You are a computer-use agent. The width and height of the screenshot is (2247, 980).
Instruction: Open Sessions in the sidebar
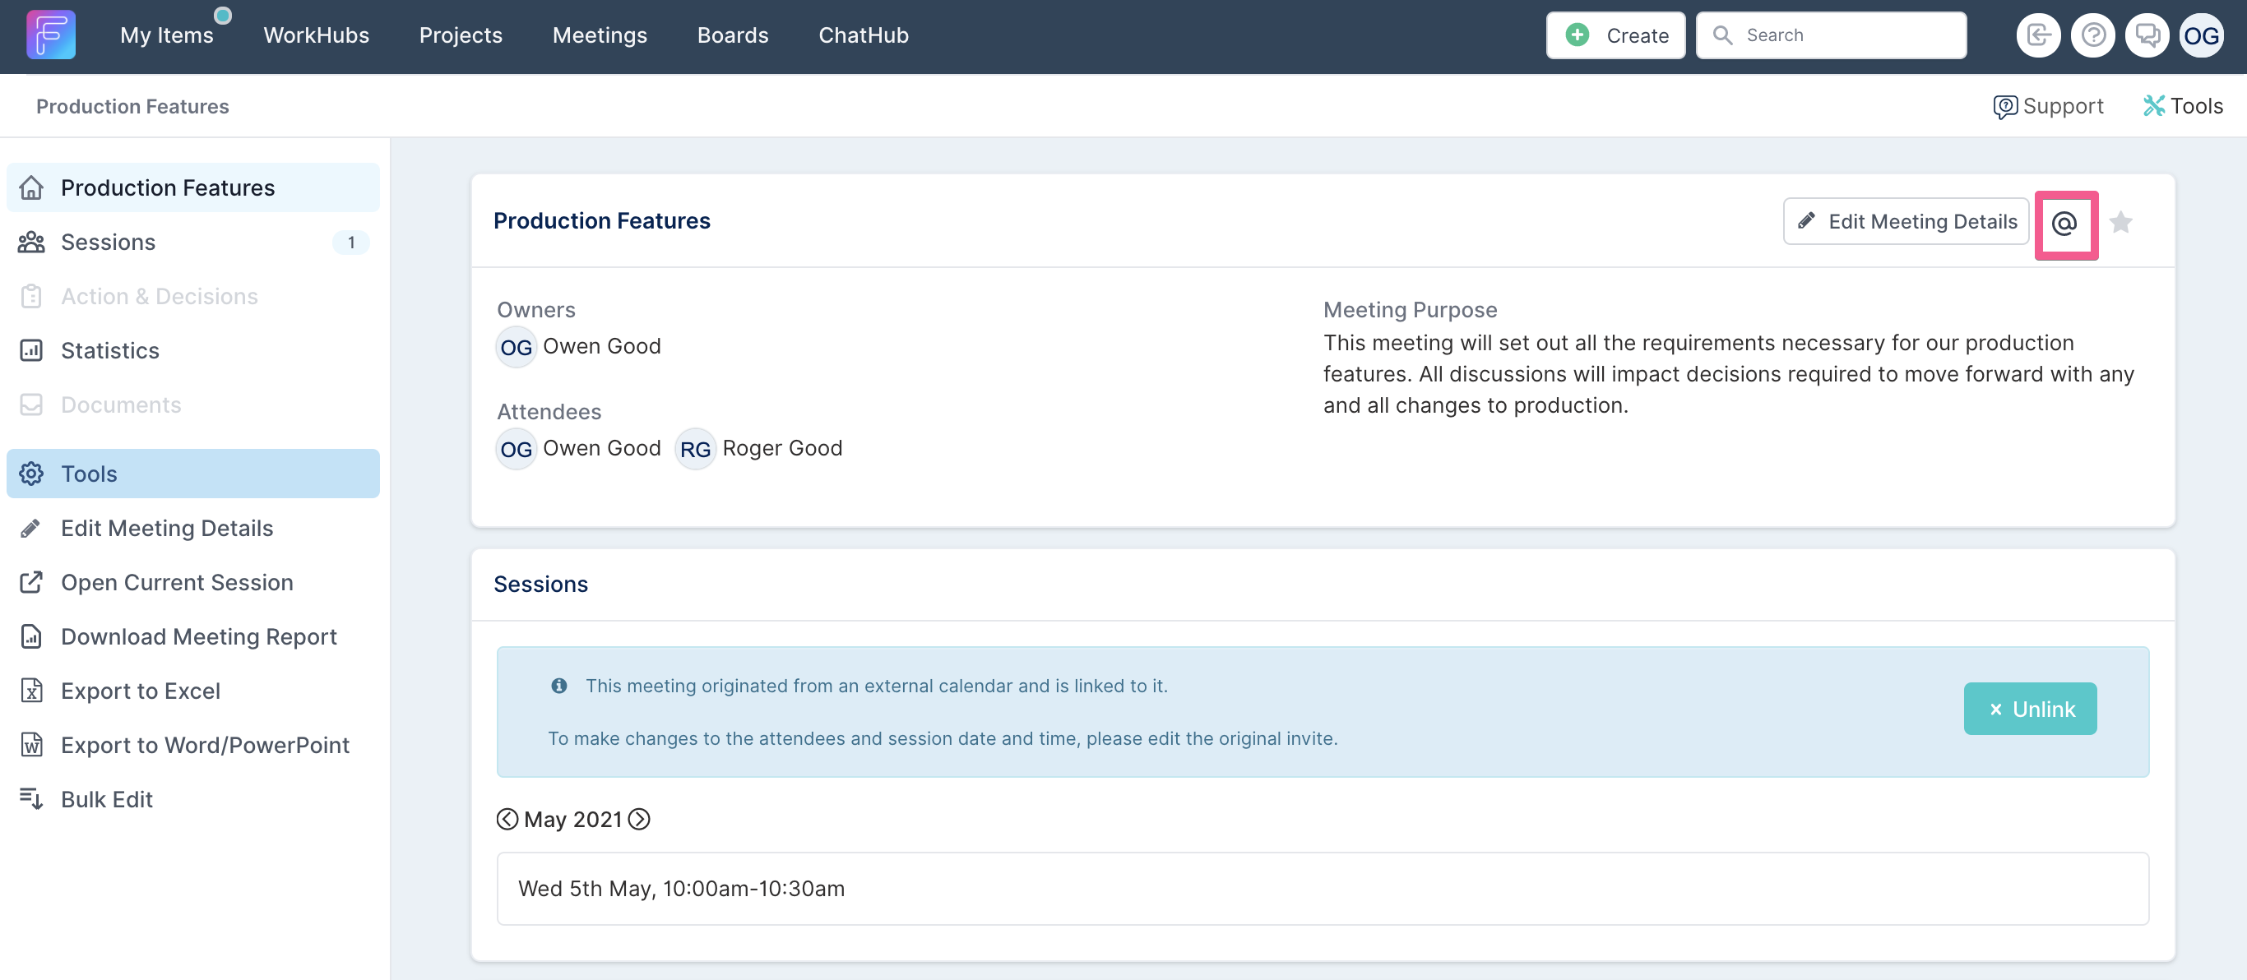[192, 242]
